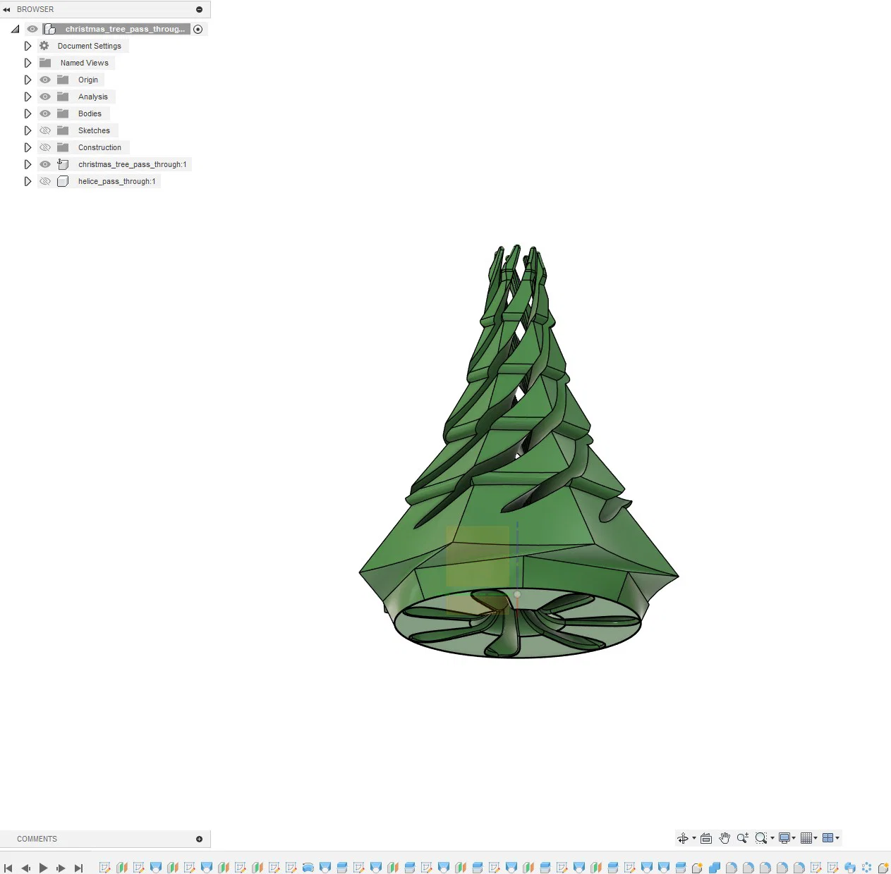
Task: Collapse the Browser panel with double arrows
Action: tap(6, 9)
